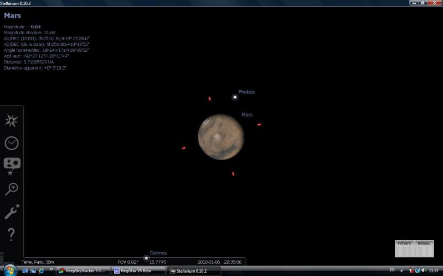
Task: Select the Fichiers column header
Action: pos(404,243)
